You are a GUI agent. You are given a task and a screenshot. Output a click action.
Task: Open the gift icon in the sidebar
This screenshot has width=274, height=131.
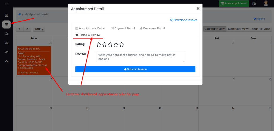pos(7,61)
